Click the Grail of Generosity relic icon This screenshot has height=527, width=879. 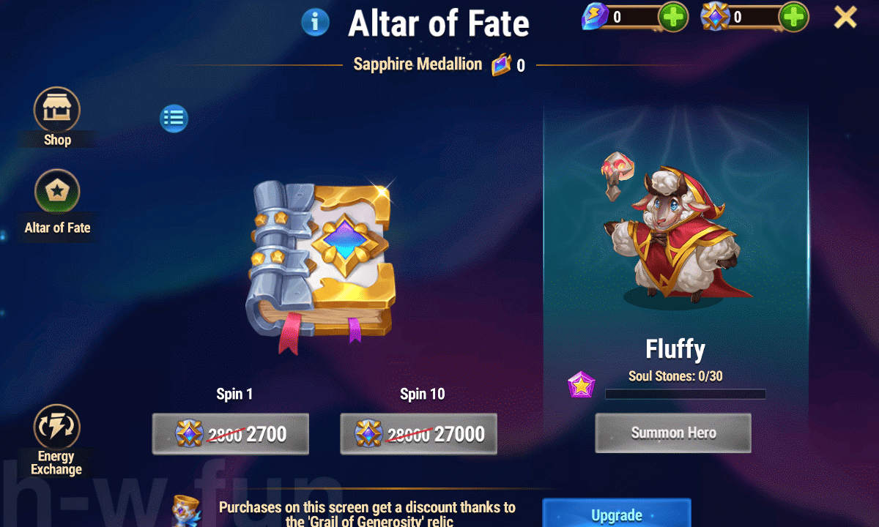pyautogui.click(x=187, y=511)
